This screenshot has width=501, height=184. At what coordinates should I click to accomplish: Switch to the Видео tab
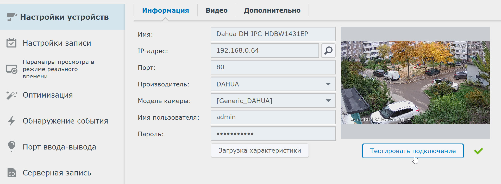[216, 10]
